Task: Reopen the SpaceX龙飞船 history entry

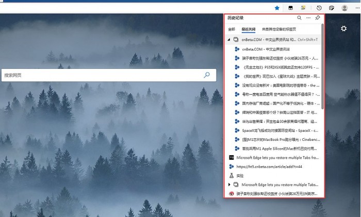Action: click(279, 130)
